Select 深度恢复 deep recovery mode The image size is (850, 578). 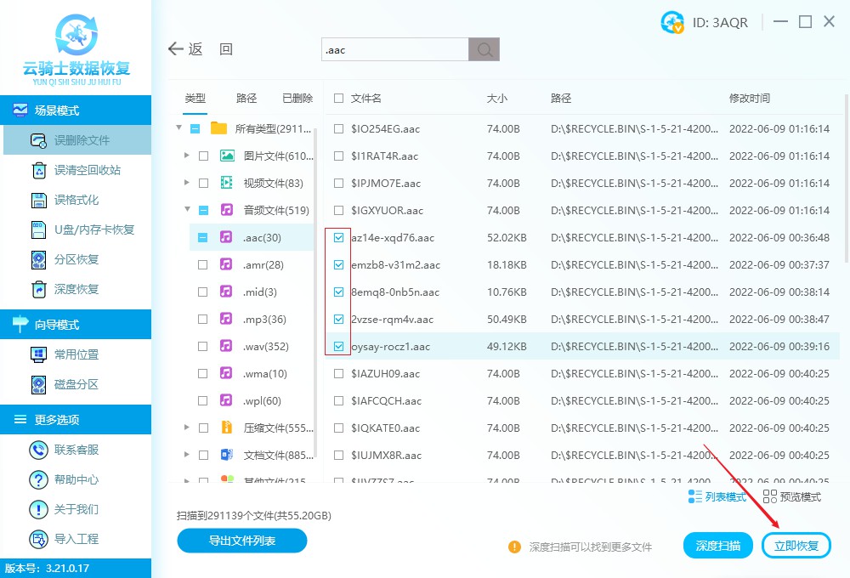pyautogui.click(x=76, y=289)
